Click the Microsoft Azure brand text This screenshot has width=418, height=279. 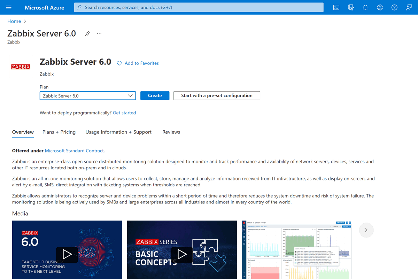click(45, 7)
